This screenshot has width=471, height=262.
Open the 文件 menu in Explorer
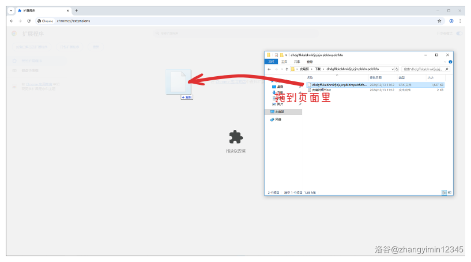pos(272,61)
